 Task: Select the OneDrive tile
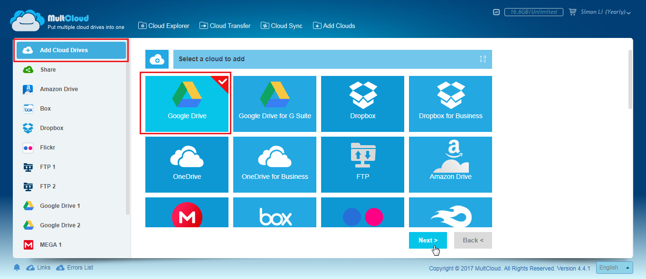pos(187,164)
